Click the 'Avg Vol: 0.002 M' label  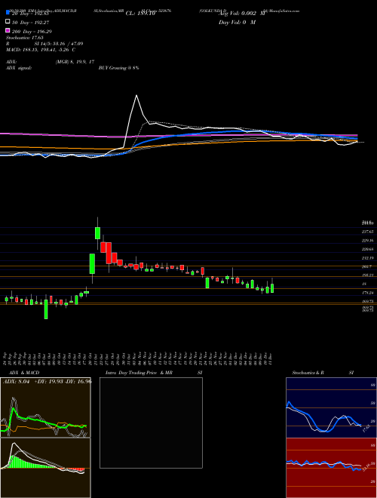click(242, 14)
